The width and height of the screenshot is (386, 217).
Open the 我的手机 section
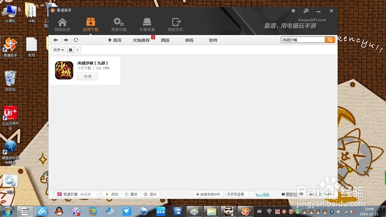[x=176, y=25]
